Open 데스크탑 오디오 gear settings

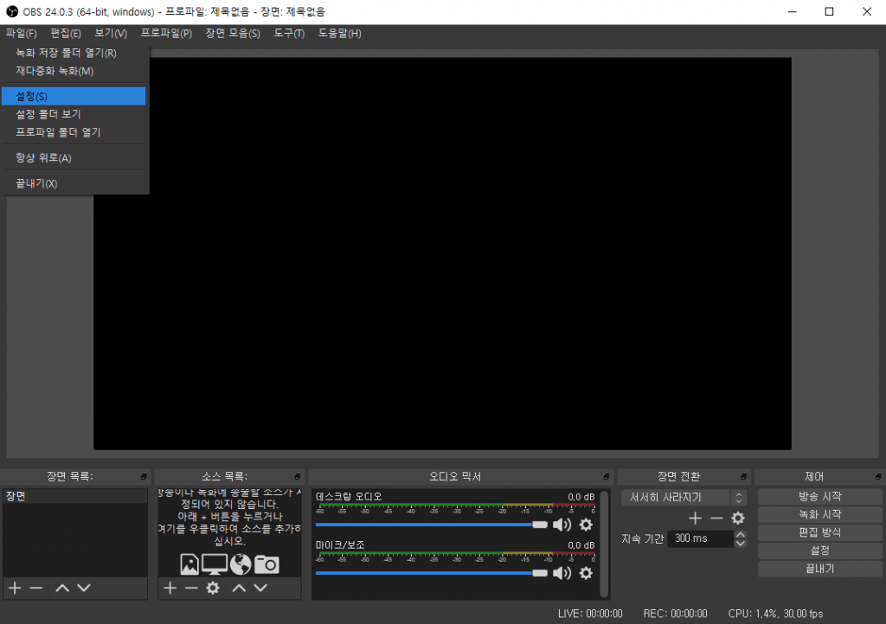pos(586,525)
